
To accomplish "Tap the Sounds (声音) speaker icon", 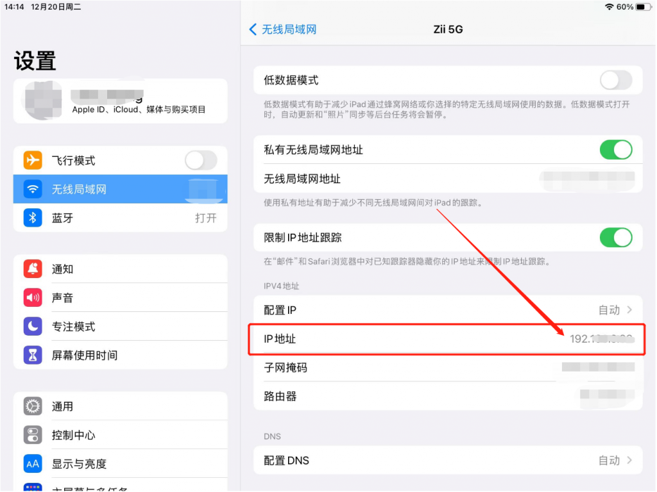I will tap(33, 297).
